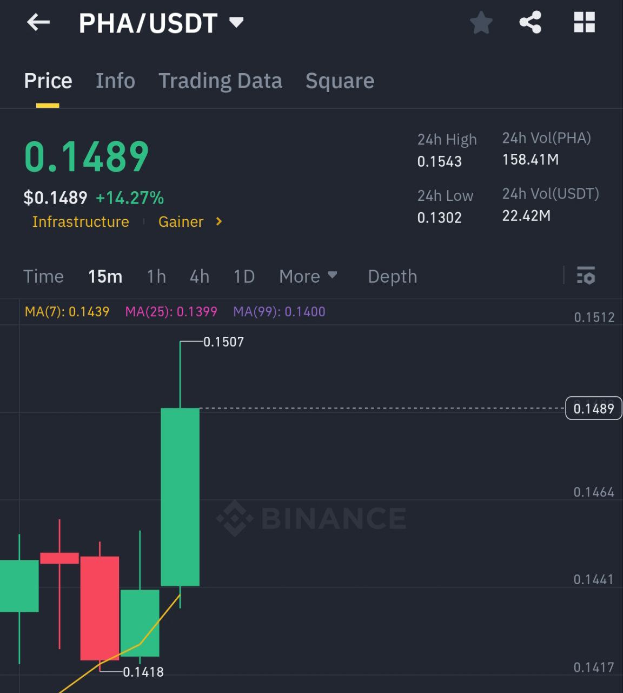
Task: Tap the 0.1441 axis price label
Action: point(594,579)
